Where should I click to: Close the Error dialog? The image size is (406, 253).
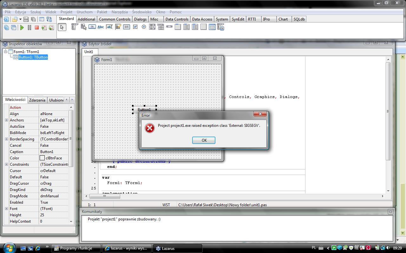tap(260, 114)
